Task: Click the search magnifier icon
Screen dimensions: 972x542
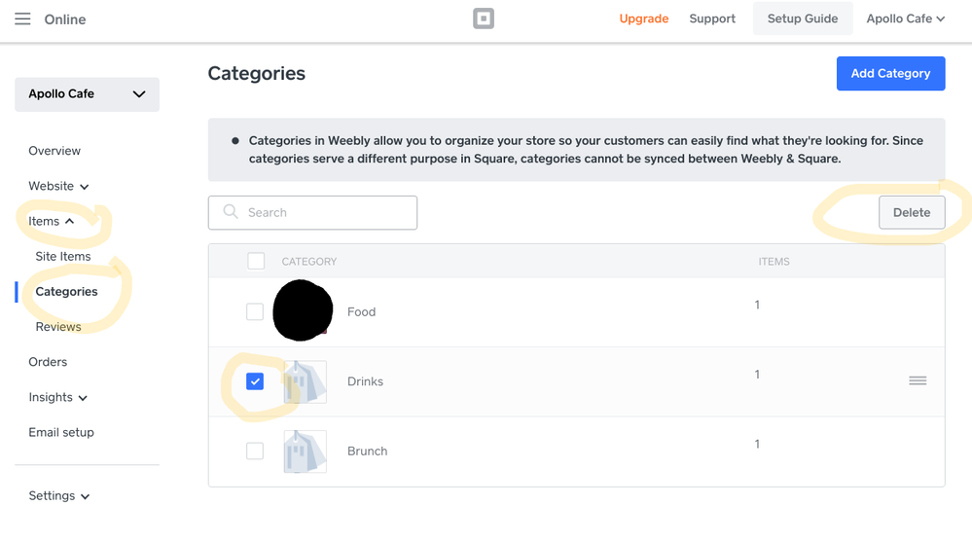Action: point(231,212)
